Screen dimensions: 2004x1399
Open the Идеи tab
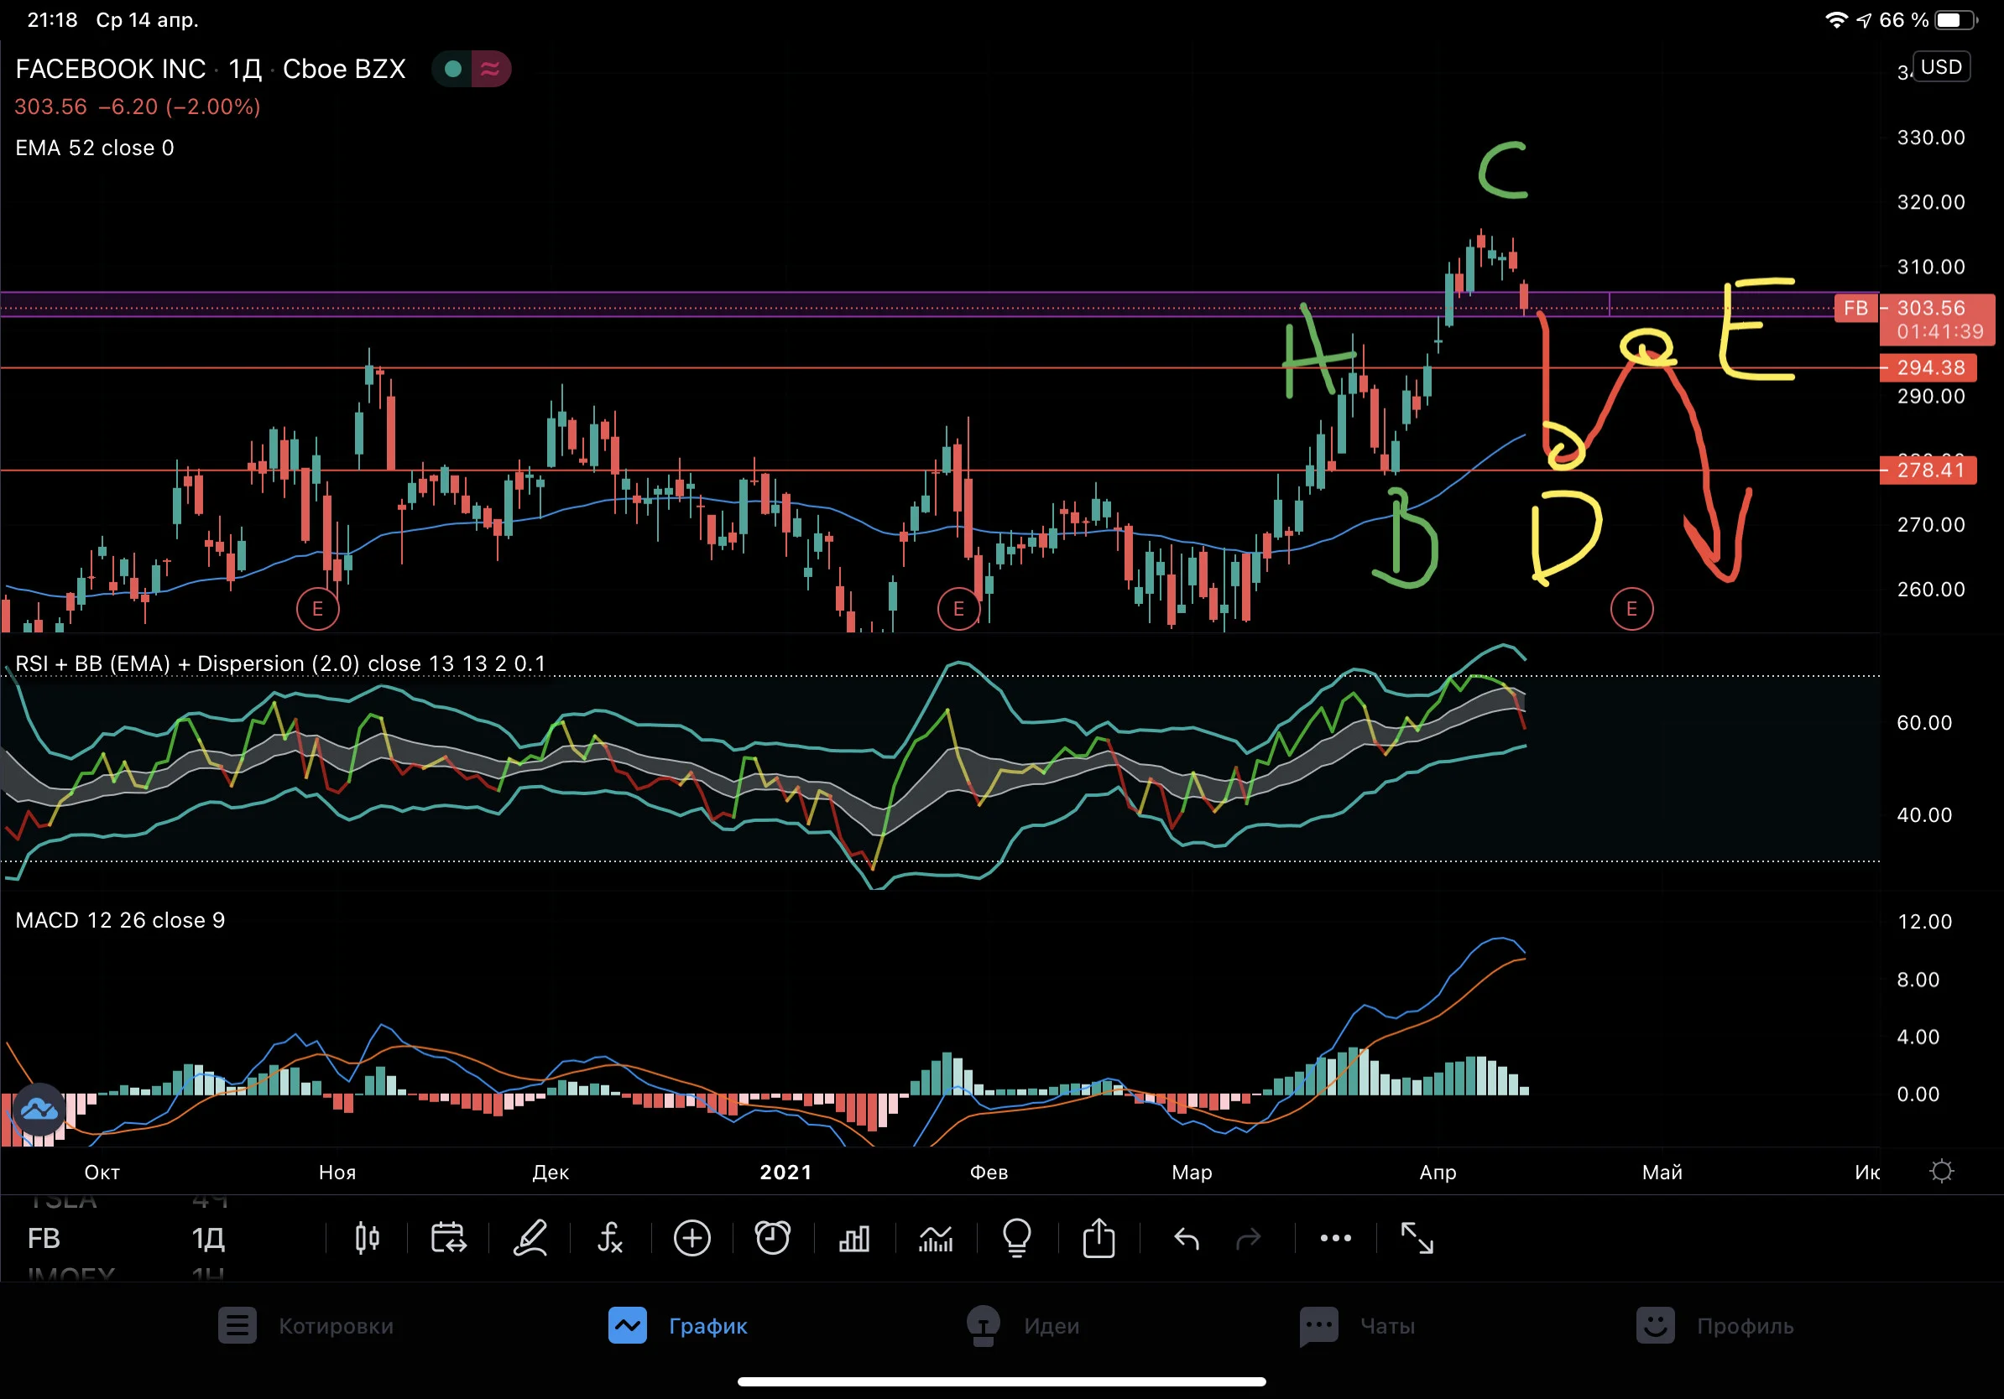pyautogui.click(x=1022, y=1326)
